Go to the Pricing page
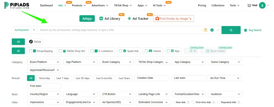The width and height of the screenshot is (274, 107). point(202,5)
